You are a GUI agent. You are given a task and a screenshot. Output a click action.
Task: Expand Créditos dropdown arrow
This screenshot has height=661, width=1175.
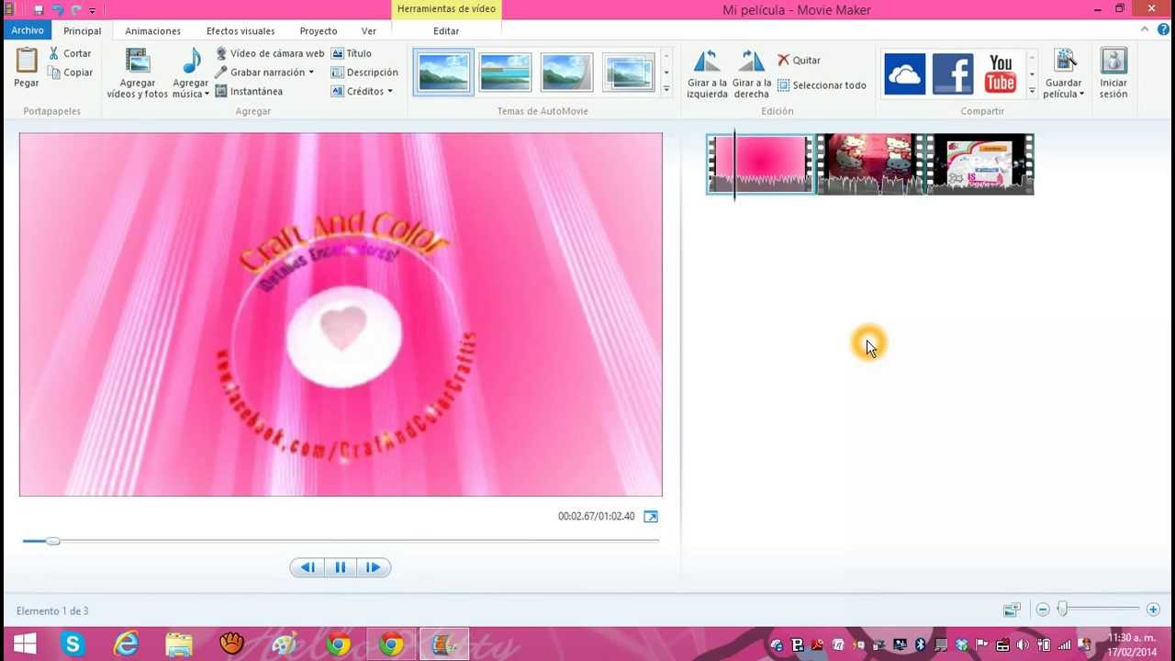tap(390, 92)
